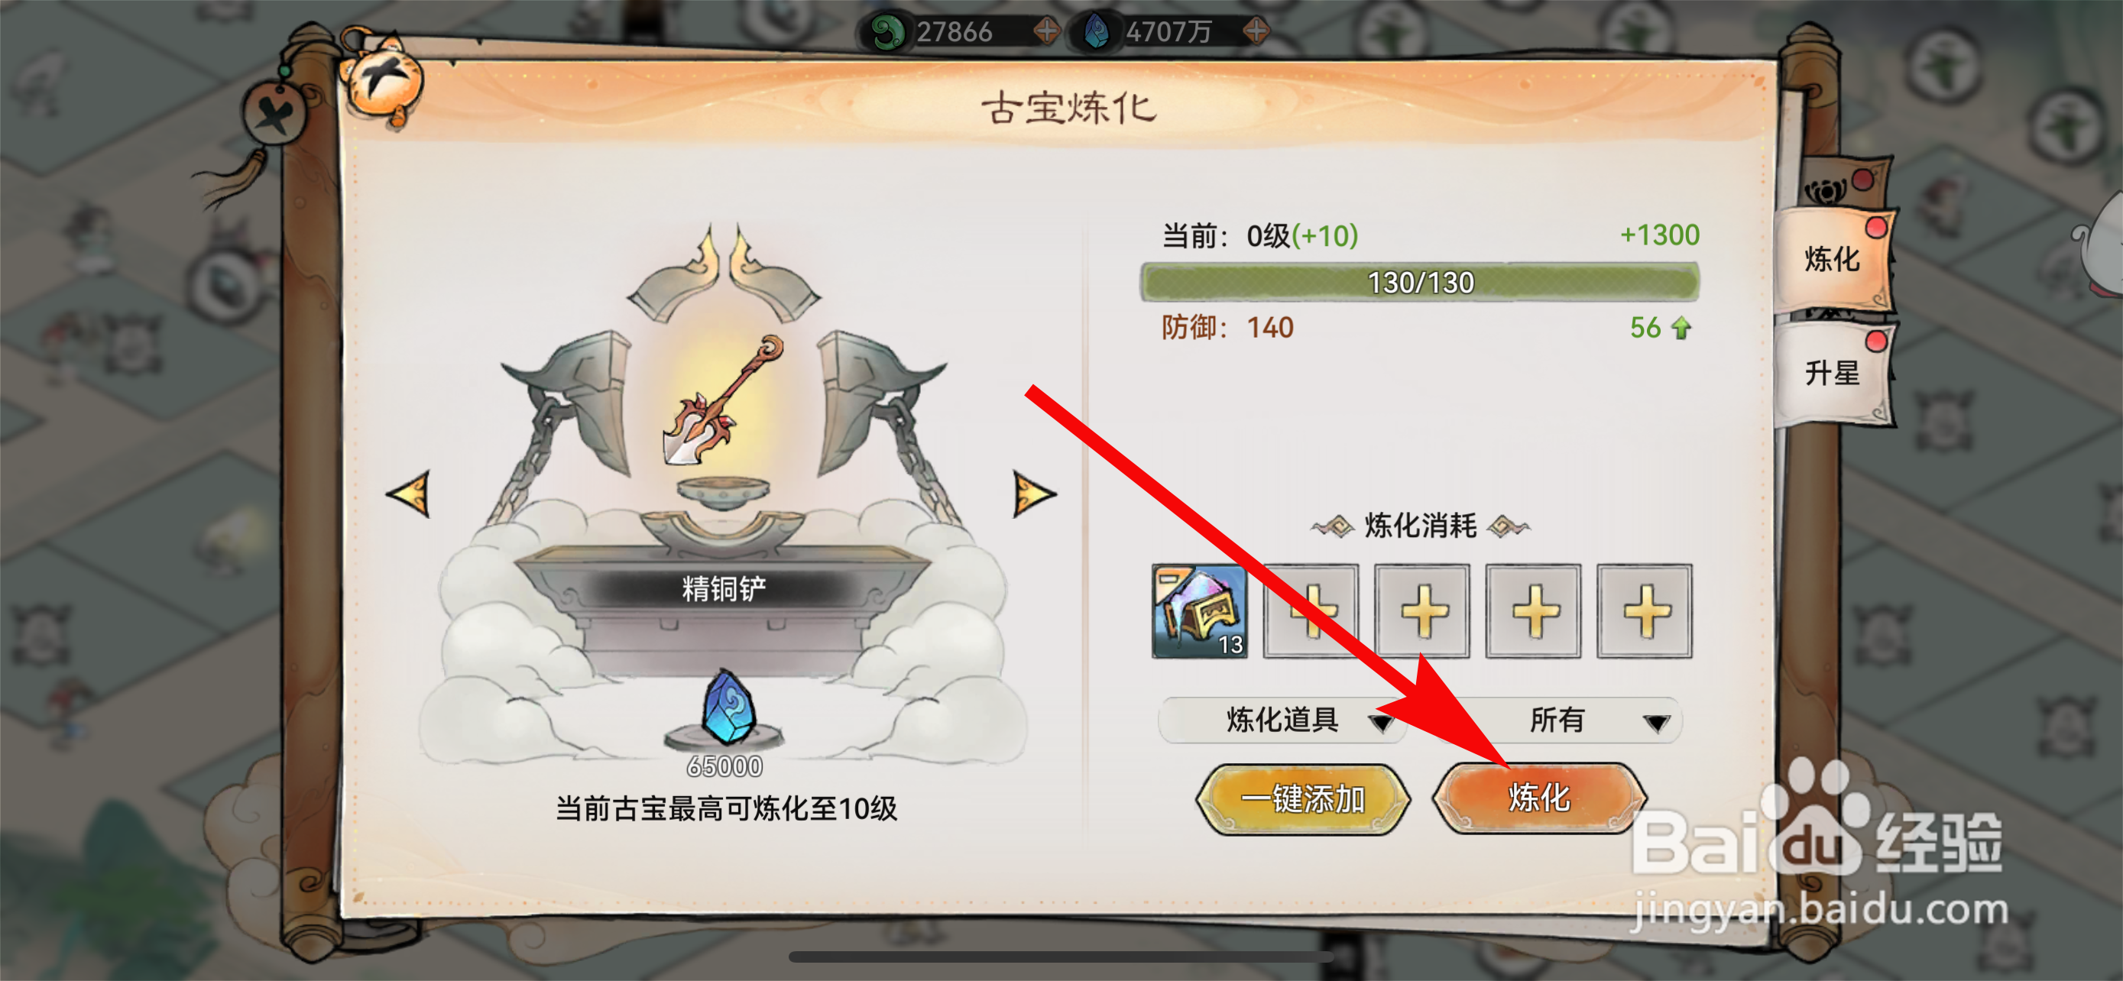The height and width of the screenshot is (981, 2123).
Task: Click the 130/130 experience progress bar
Action: (x=1419, y=283)
